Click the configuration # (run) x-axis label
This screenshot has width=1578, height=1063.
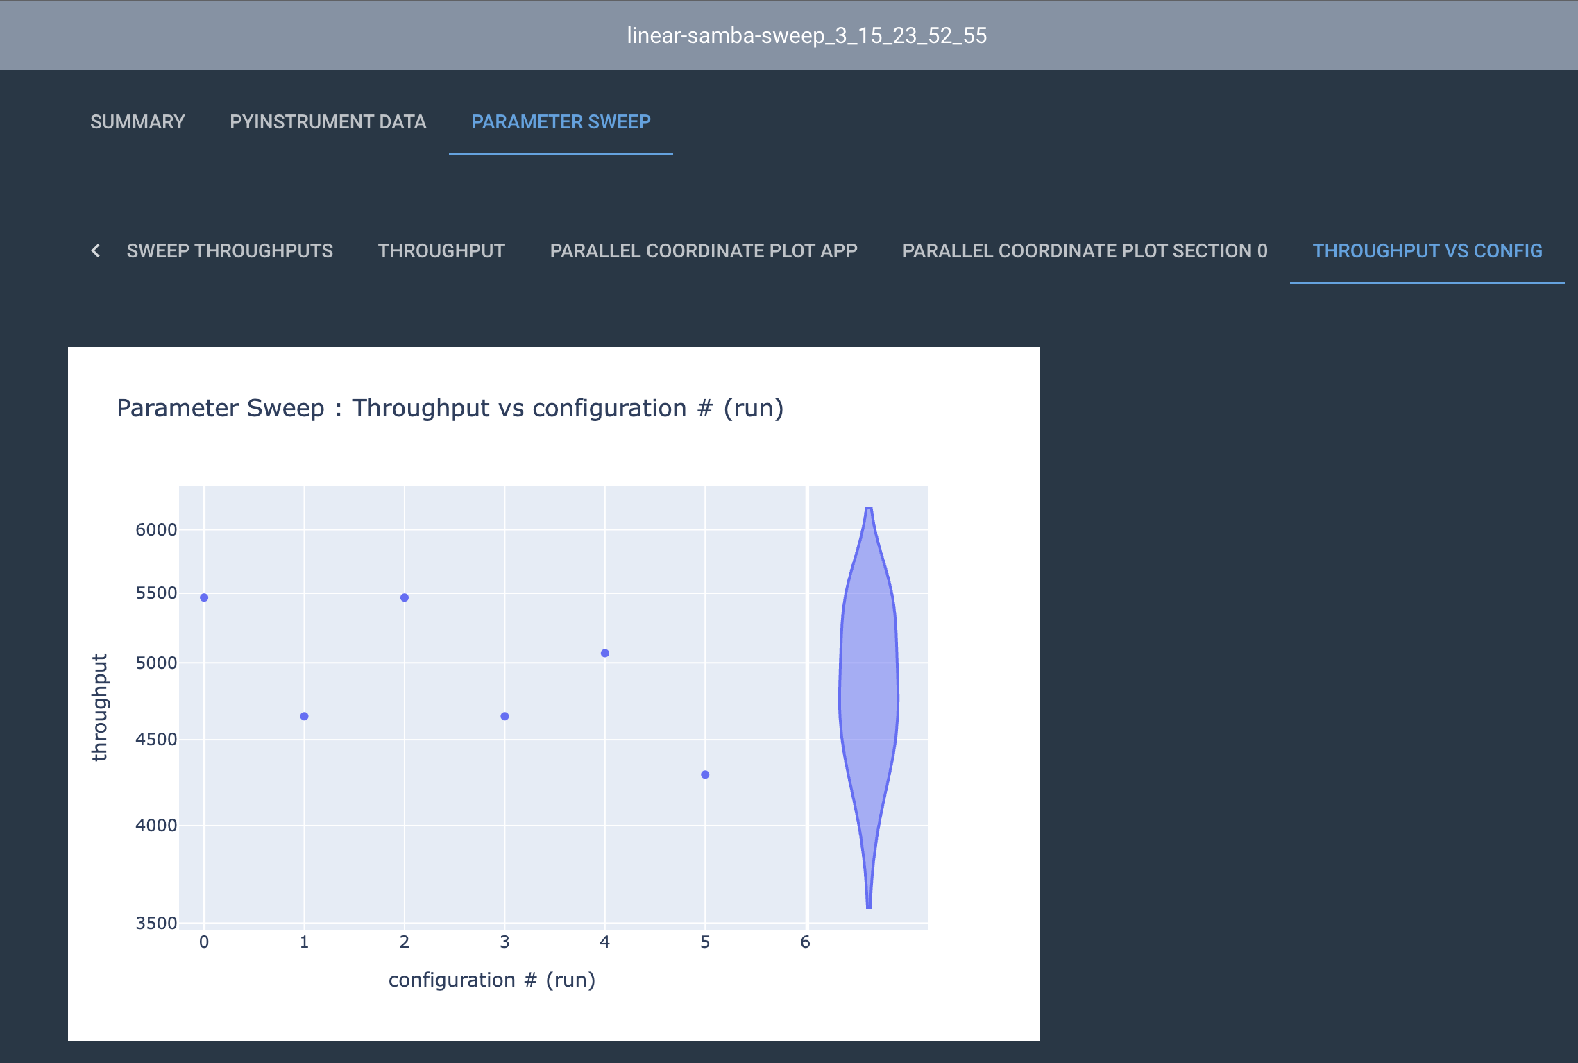[492, 980]
